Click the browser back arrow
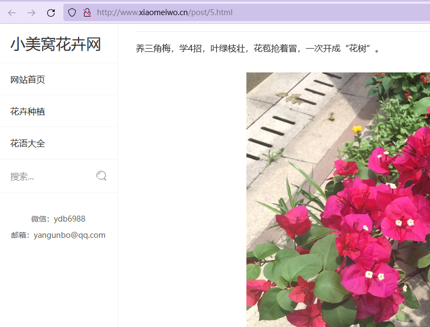The image size is (430, 327). pyautogui.click(x=12, y=12)
